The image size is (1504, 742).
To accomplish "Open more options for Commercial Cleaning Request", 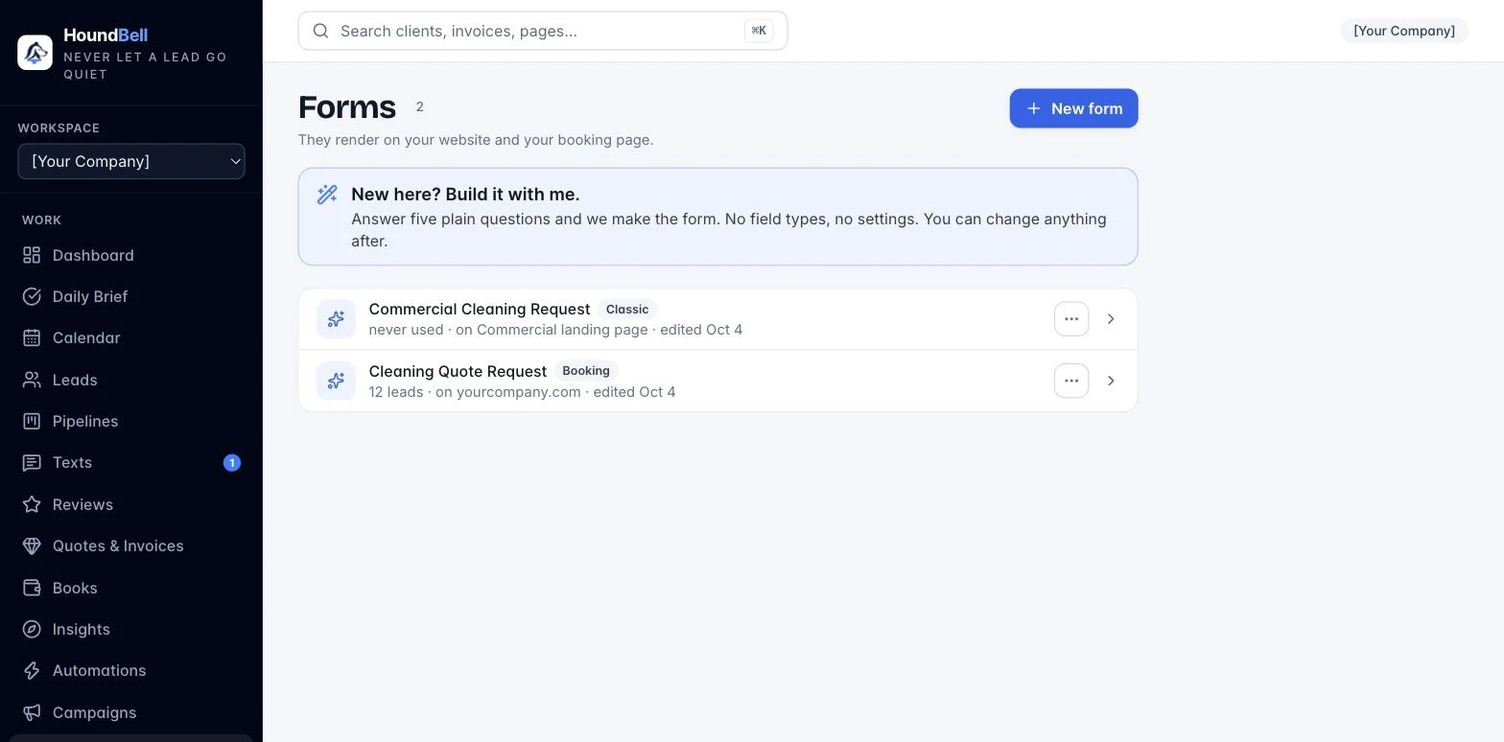I will [x=1071, y=319].
